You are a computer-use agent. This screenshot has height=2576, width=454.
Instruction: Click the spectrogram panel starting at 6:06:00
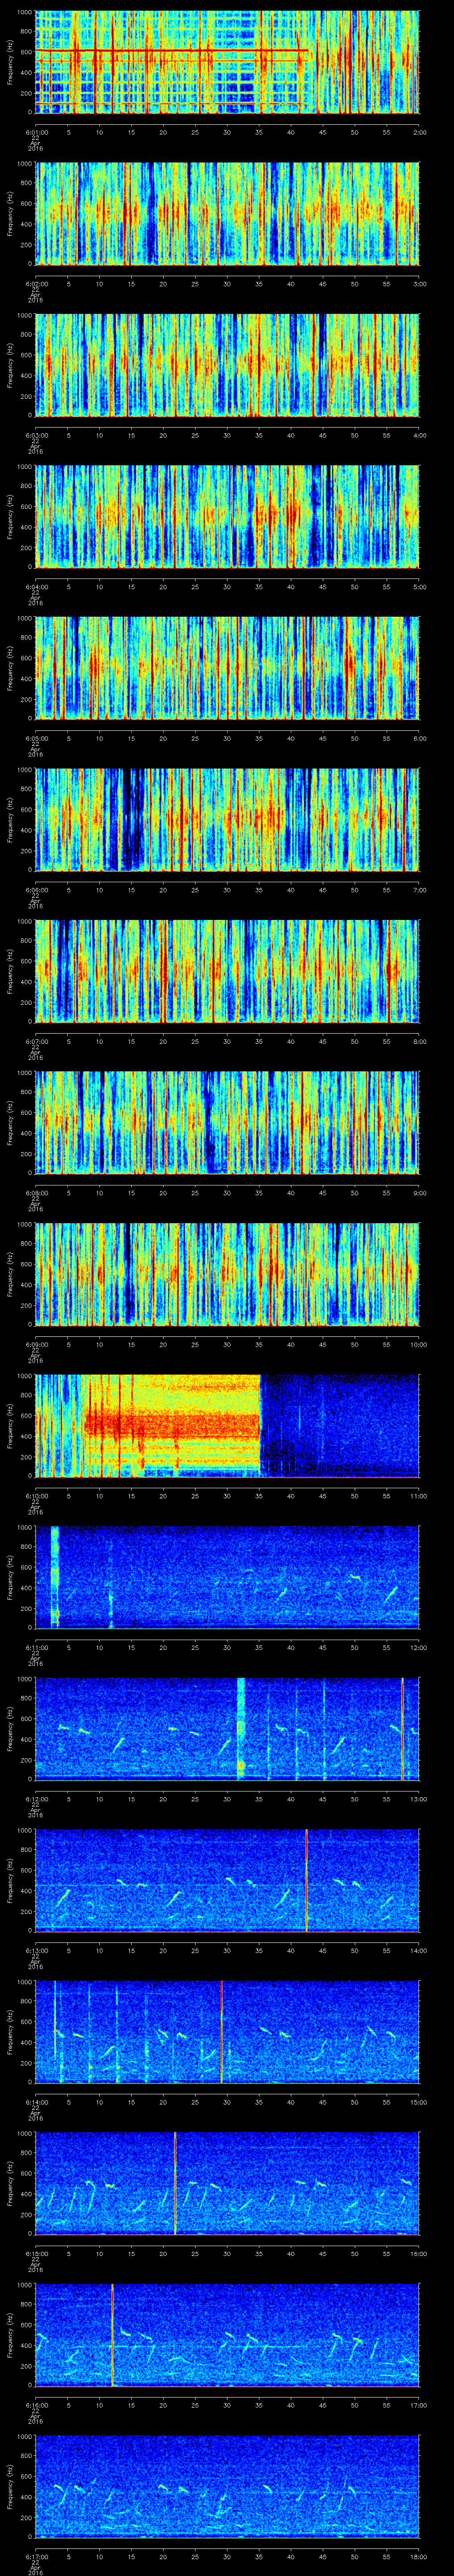tap(227, 820)
